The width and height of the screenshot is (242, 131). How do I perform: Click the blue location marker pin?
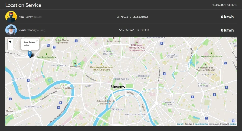pos(30,54)
